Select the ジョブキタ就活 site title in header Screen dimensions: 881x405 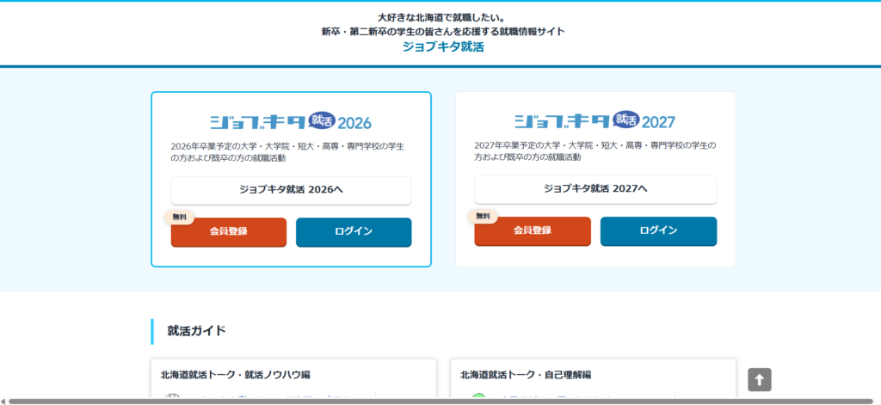pyautogui.click(x=442, y=47)
